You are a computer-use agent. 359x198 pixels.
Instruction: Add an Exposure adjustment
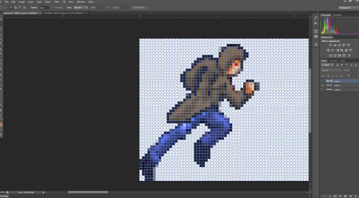(x=344, y=45)
